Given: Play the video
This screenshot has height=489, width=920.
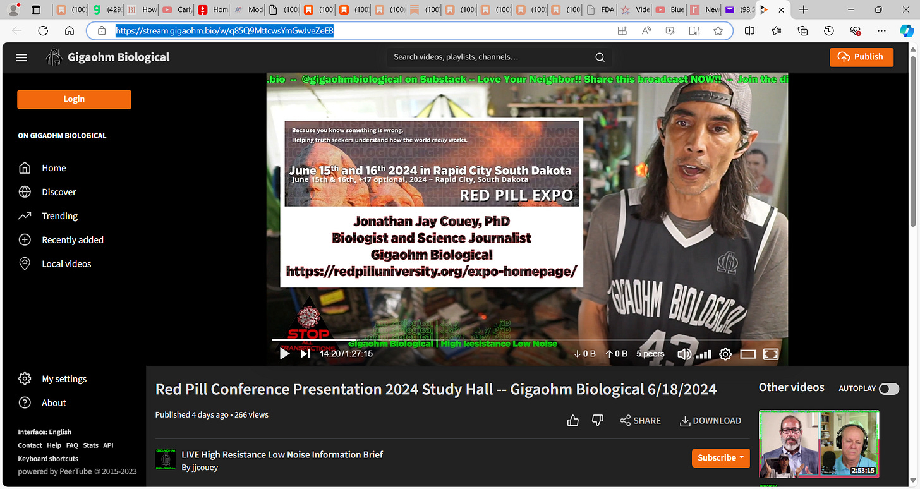Looking at the screenshot, I should coord(284,354).
